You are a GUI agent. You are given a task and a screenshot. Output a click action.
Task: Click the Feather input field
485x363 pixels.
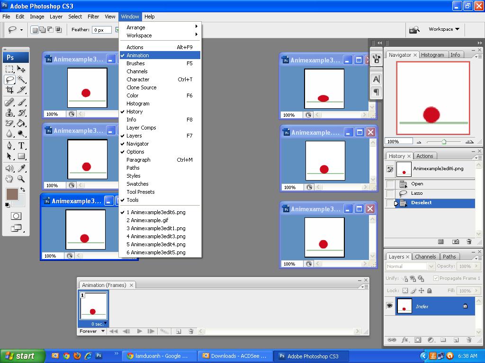point(102,30)
